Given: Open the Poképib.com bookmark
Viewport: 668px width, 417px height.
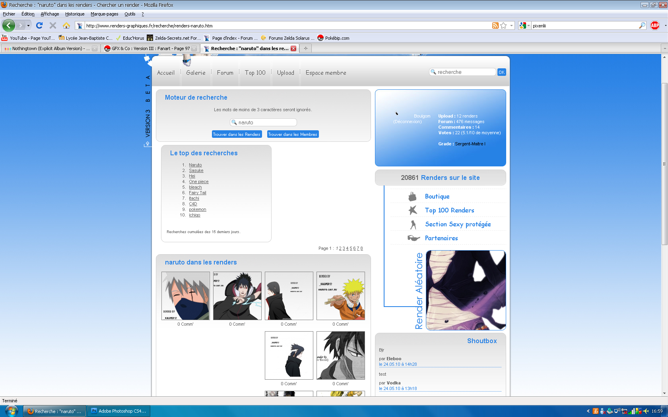Looking at the screenshot, I should click(333, 38).
